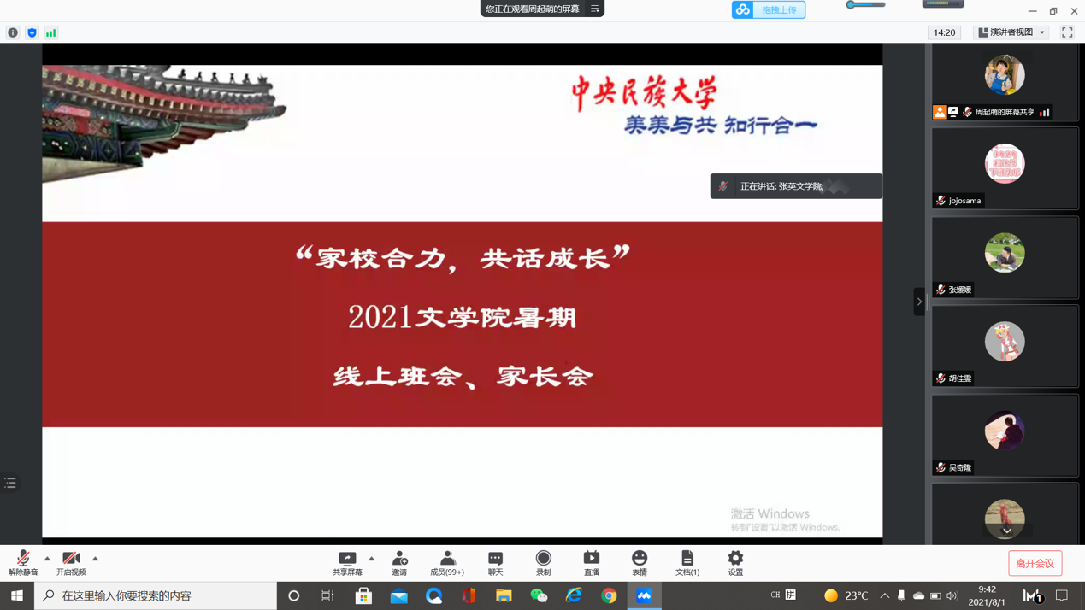Turn on camera video (开启视频)
This screenshot has width=1085, height=610.
(x=71, y=562)
